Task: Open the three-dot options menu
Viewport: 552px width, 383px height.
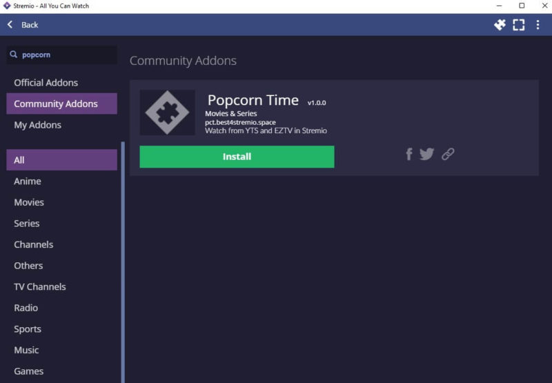Action: (538, 25)
